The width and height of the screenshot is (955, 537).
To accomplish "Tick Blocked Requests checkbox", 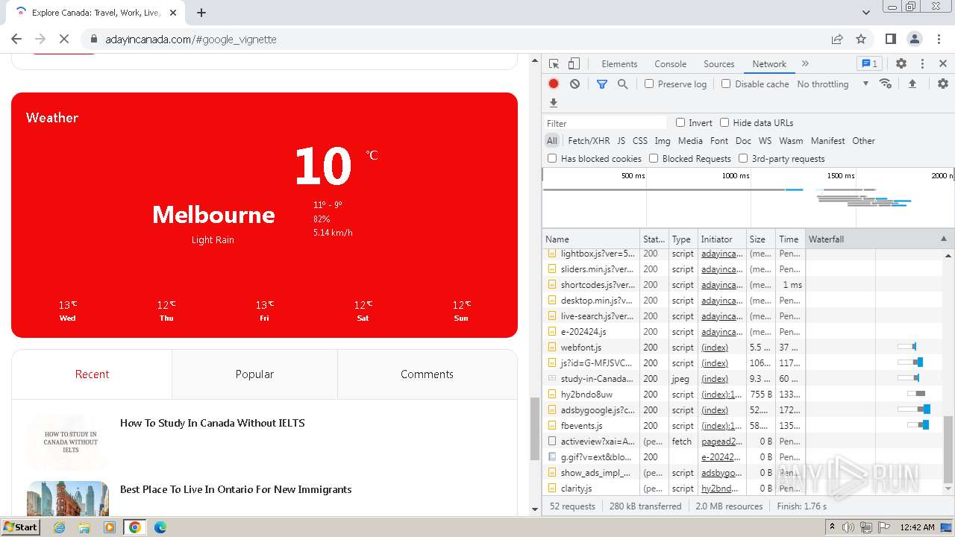I will 654,159.
